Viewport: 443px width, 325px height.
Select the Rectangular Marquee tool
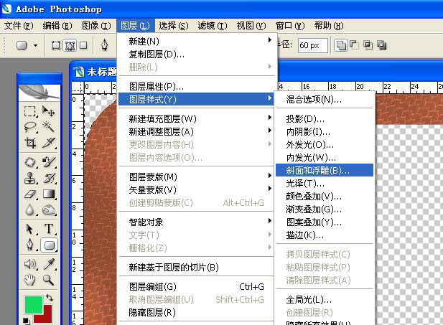[x=30, y=111]
